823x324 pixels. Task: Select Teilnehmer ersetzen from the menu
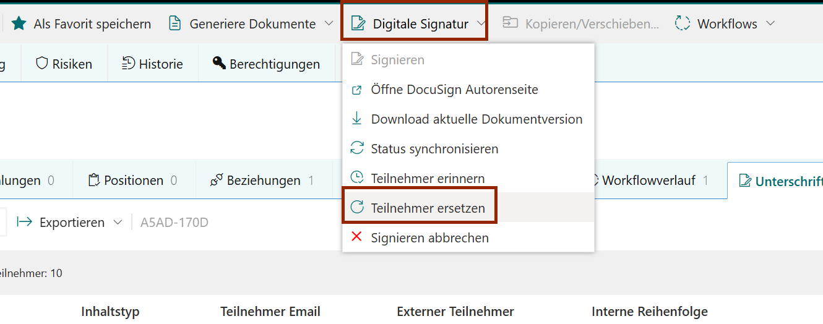coord(428,208)
